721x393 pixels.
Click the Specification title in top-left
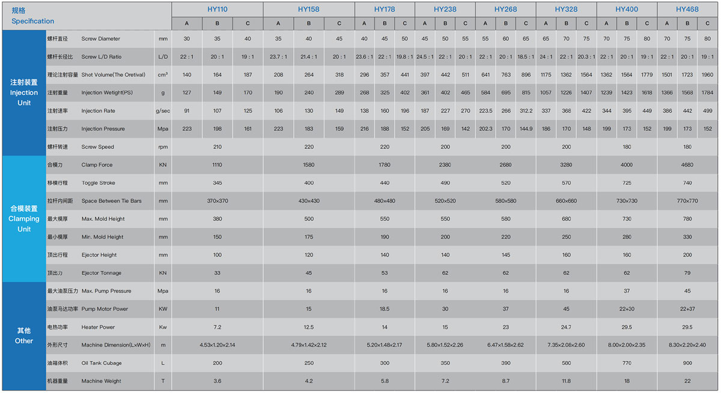pyautogui.click(x=32, y=16)
